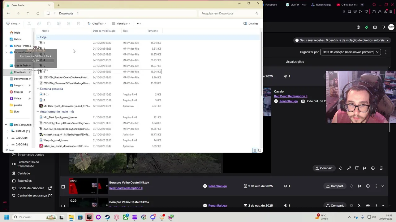Viewport: 396px width, 222px height.
Task: Click the pen edit icon for Cavalo clip
Action: click(349, 168)
